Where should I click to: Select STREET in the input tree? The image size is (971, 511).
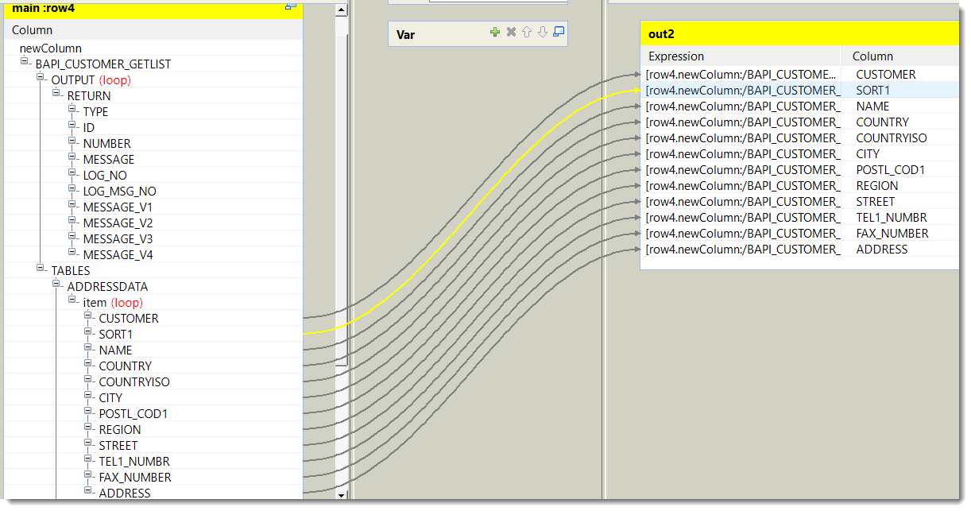click(x=118, y=445)
